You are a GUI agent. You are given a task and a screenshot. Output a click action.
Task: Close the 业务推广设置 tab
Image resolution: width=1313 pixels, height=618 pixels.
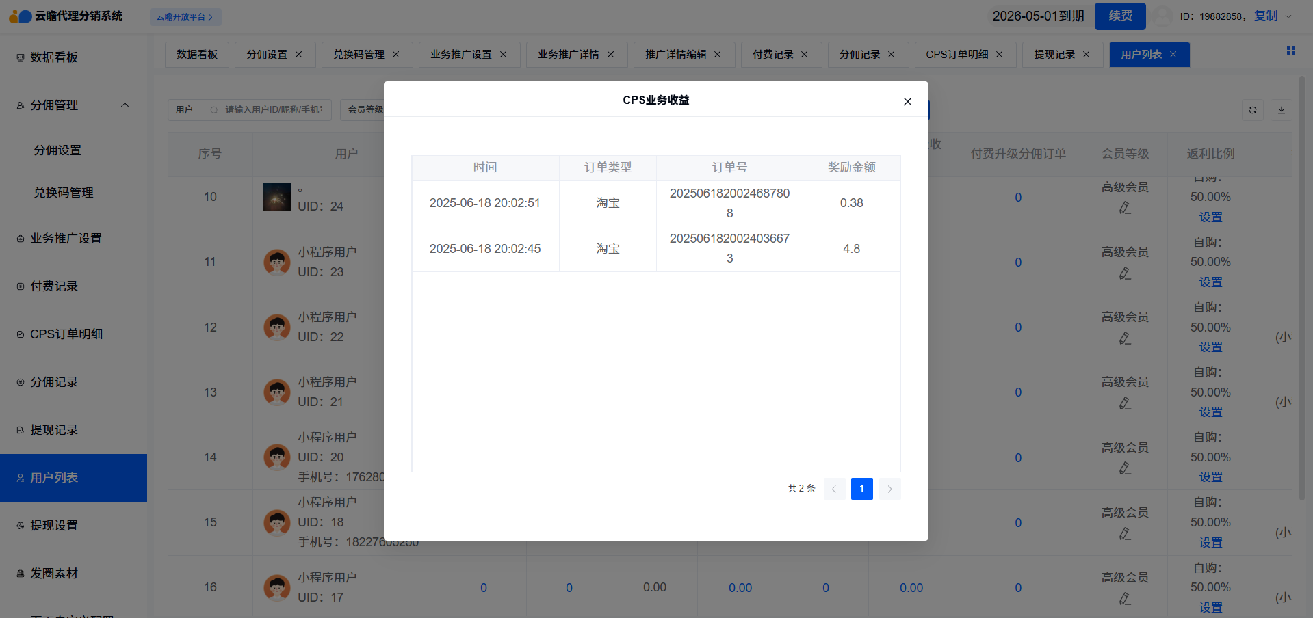tap(503, 55)
